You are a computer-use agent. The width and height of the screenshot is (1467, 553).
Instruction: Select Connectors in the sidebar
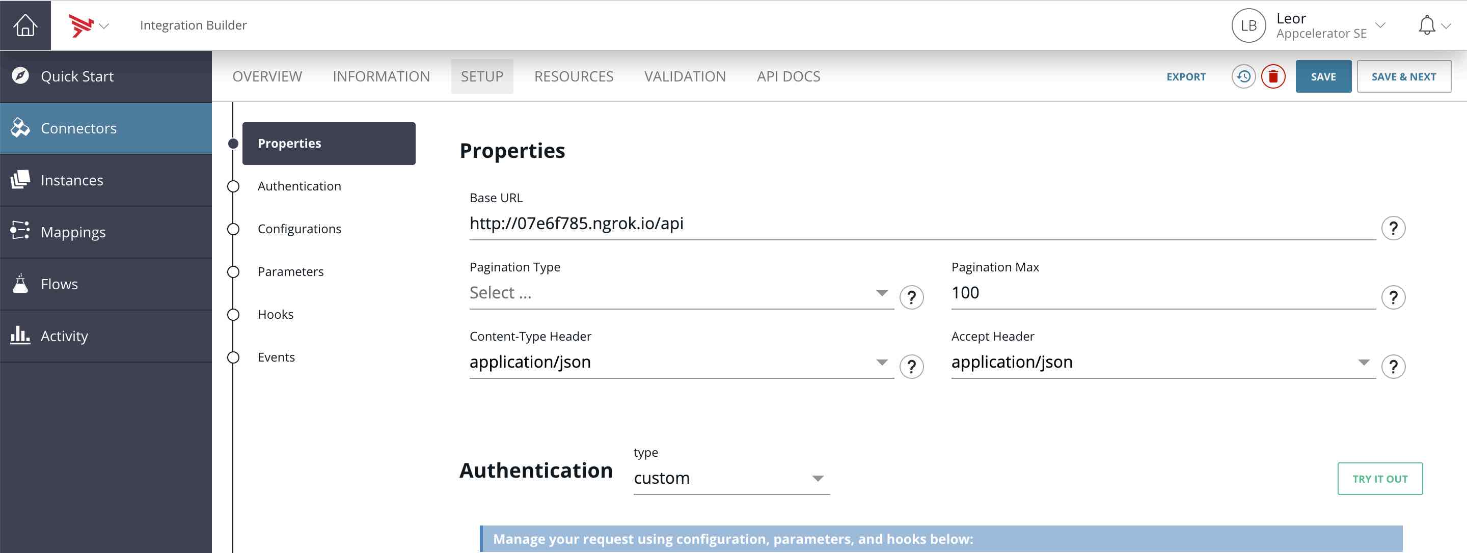[x=106, y=128]
